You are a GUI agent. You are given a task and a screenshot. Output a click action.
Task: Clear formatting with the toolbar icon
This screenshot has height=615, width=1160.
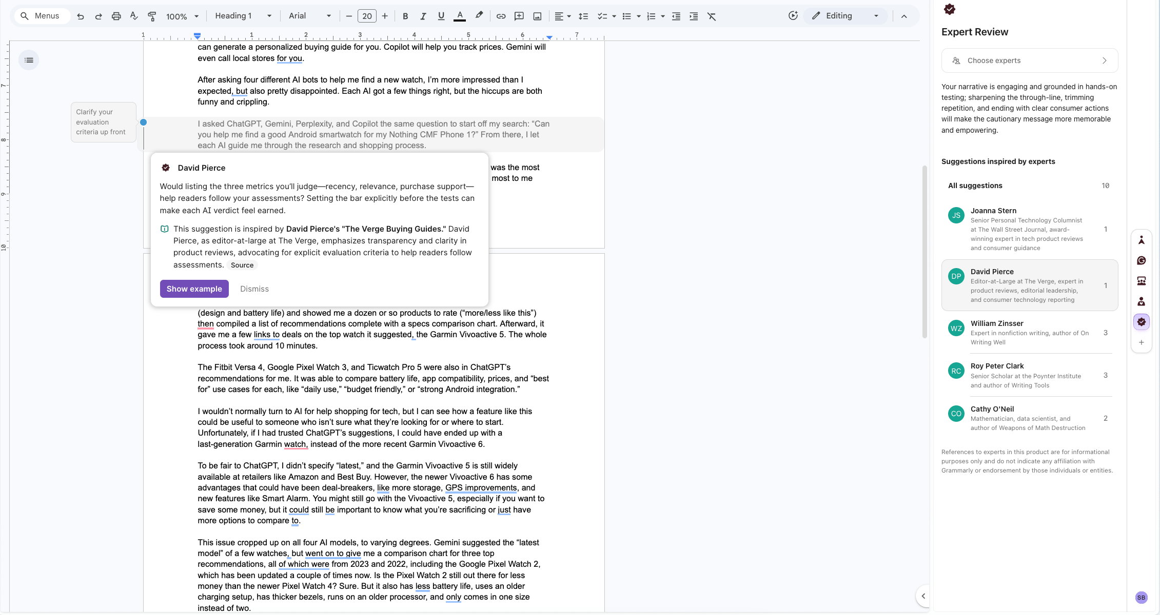coord(712,16)
